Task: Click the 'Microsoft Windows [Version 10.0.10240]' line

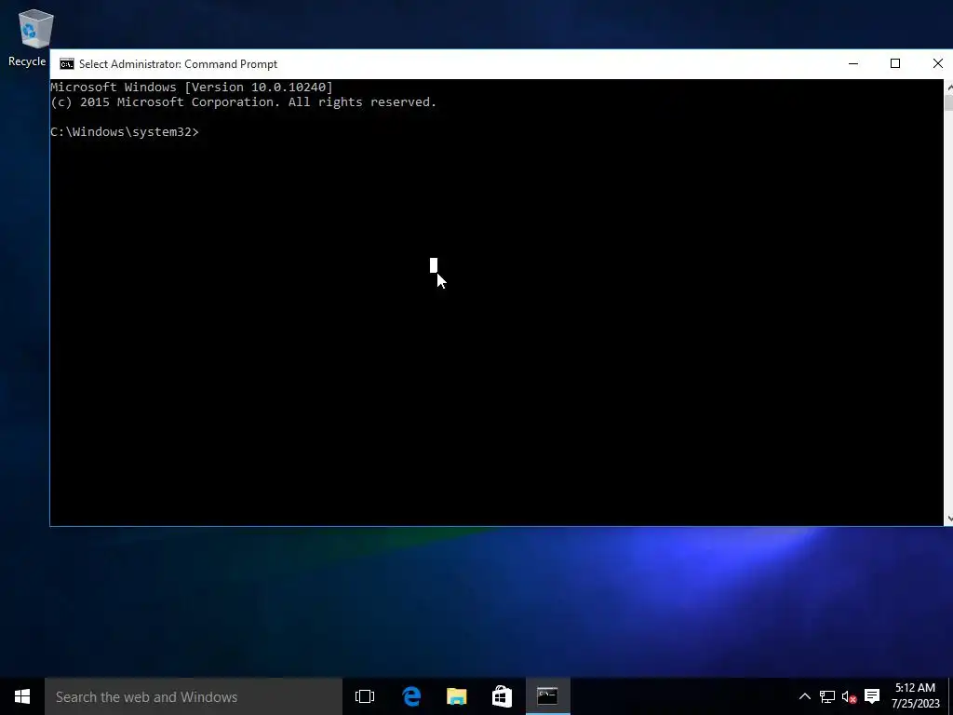Action: coord(192,87)
